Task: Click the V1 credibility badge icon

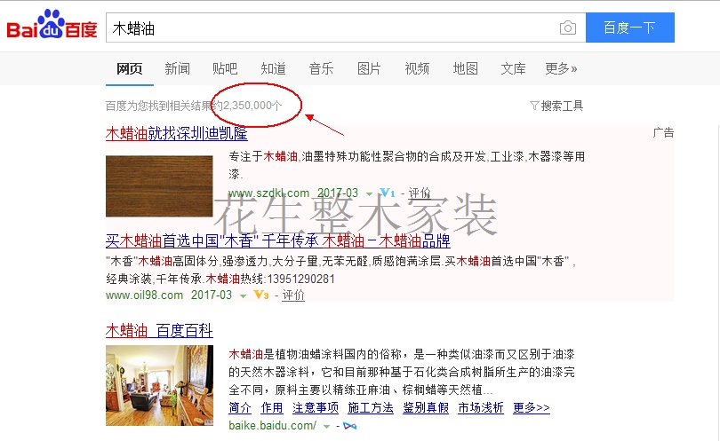Action: [x=387, y=193]
